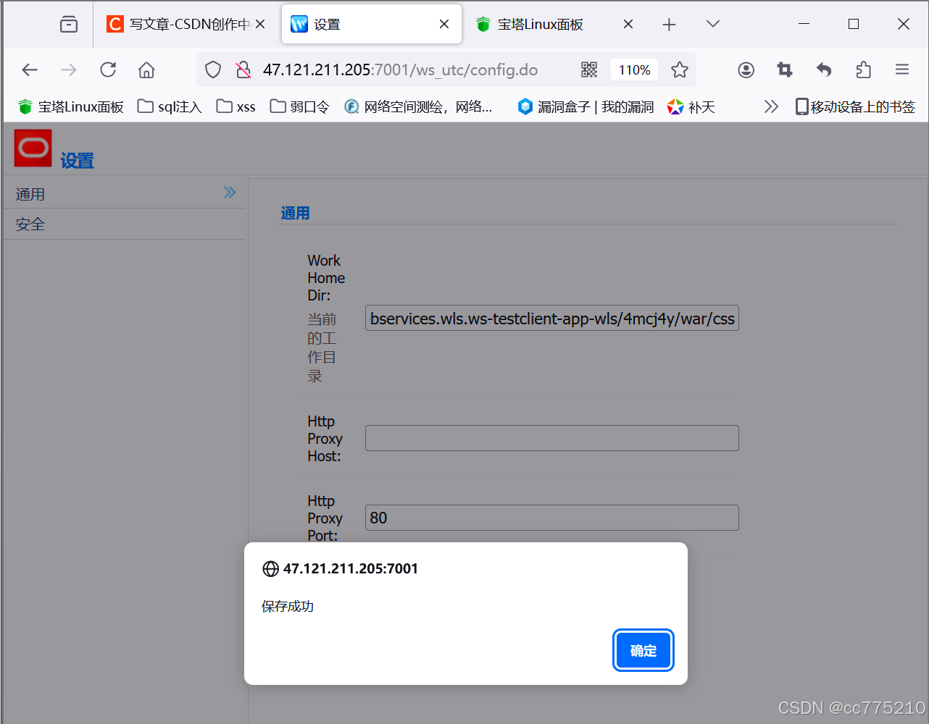Viewport: 929px width, 724px height.
Task: Open the Firefox application menu
Action: [x=902, y=70]
